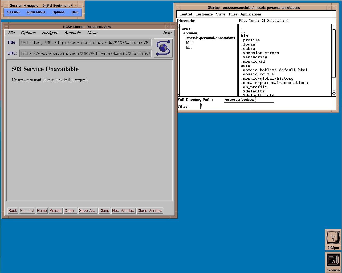Click the file list scroll-up arrow
Viewport: 342px width, 273px height.
coord(334,27)
